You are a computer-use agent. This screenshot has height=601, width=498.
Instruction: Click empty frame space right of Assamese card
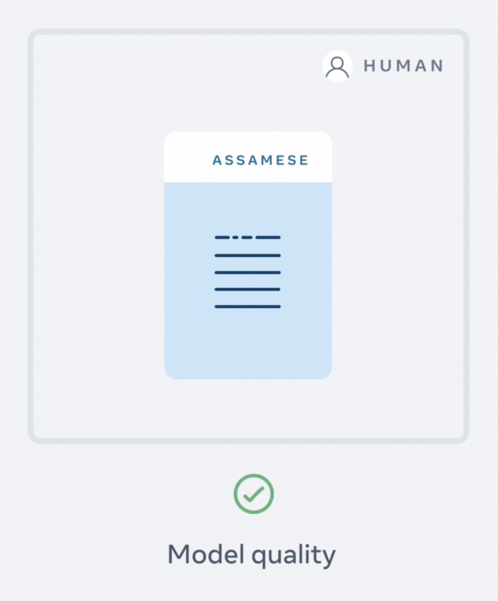399,254
